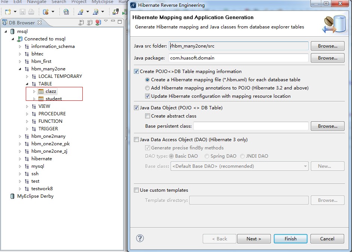Image resolution: width=352 pixels, height=252 pixels.
Task: Toggle Update Hibernate configuration checkbox
Action: point(147,96)
